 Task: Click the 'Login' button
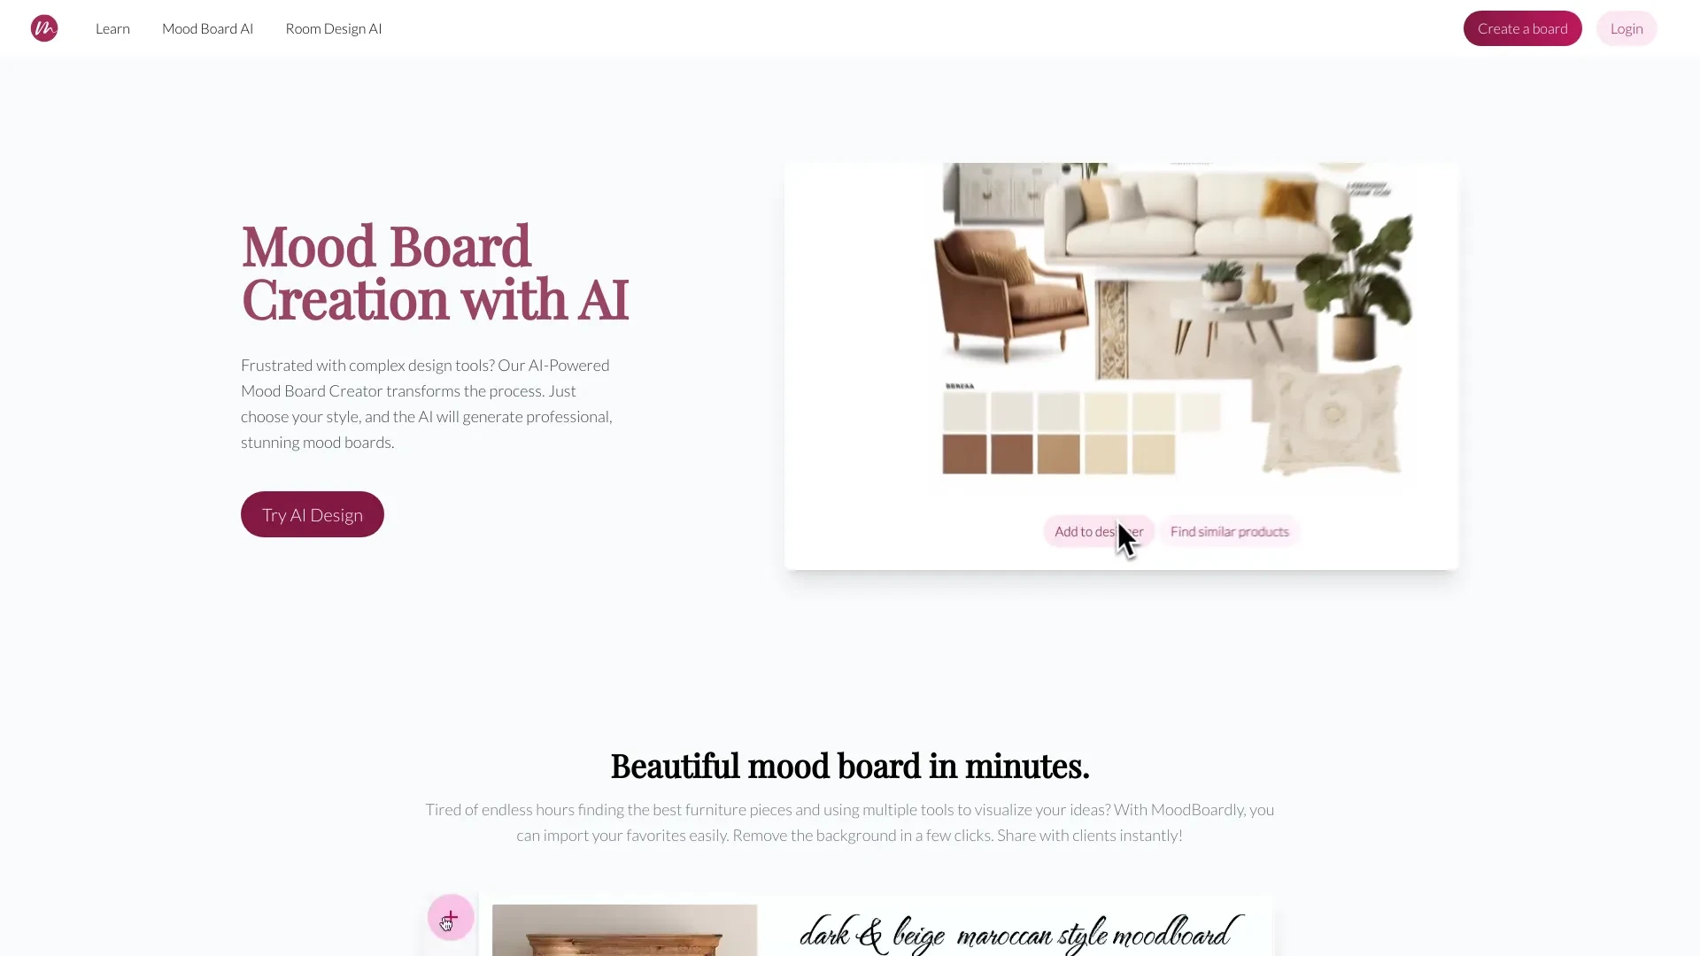click(1627, 28)
